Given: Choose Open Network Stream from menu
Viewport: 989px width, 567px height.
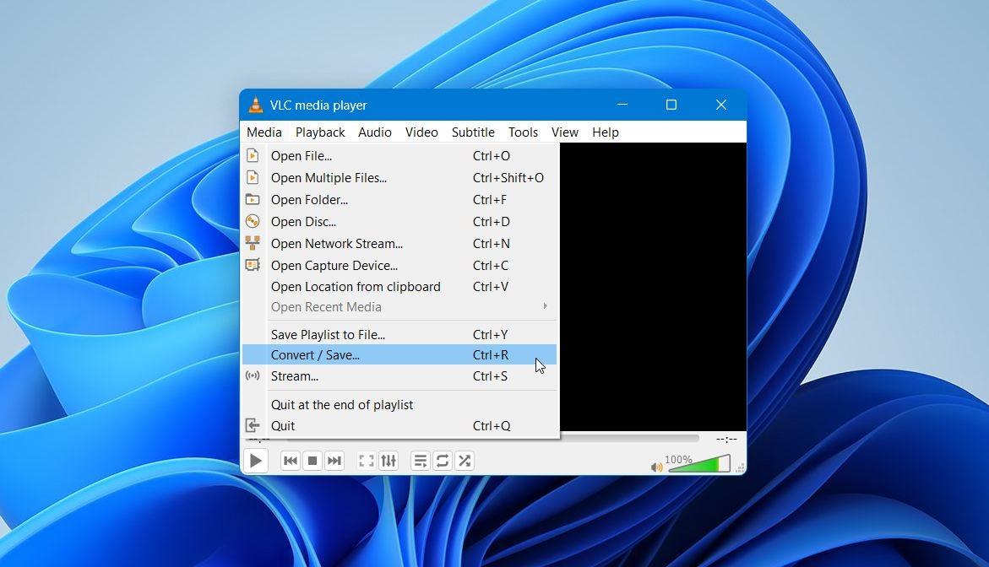Looking at the screenshot, I should pyautogui.click(x=336, y=244).
